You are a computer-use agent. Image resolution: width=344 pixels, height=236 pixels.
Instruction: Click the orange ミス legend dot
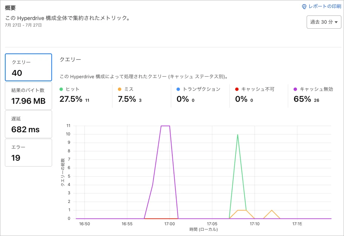(120, 89)
